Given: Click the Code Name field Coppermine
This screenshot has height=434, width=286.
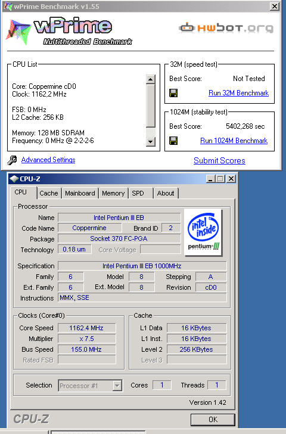Looking at the screenshot, I should coord(89,228).
